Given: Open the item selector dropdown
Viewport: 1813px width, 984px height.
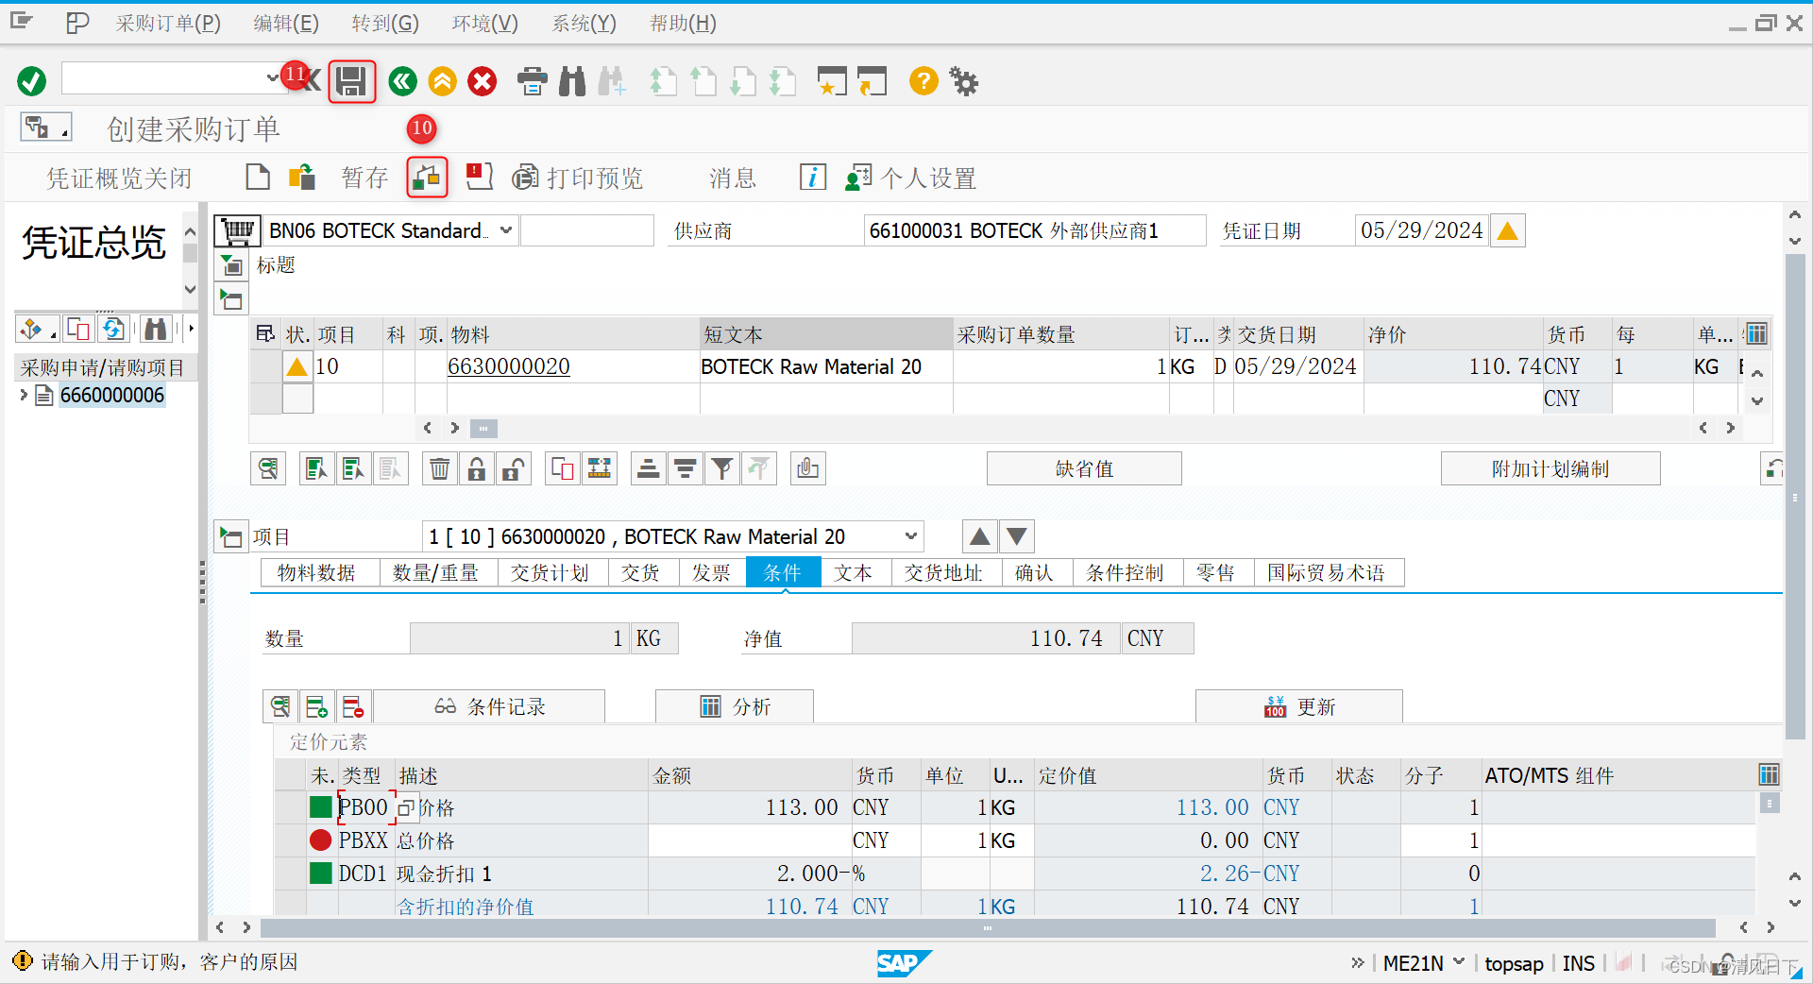Looking at the screenshot, I should [x=911, y=536].
